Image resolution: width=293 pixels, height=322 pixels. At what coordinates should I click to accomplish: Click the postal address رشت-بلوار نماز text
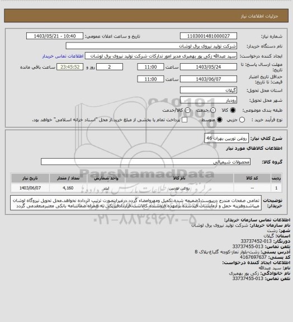tap(227, 252)
